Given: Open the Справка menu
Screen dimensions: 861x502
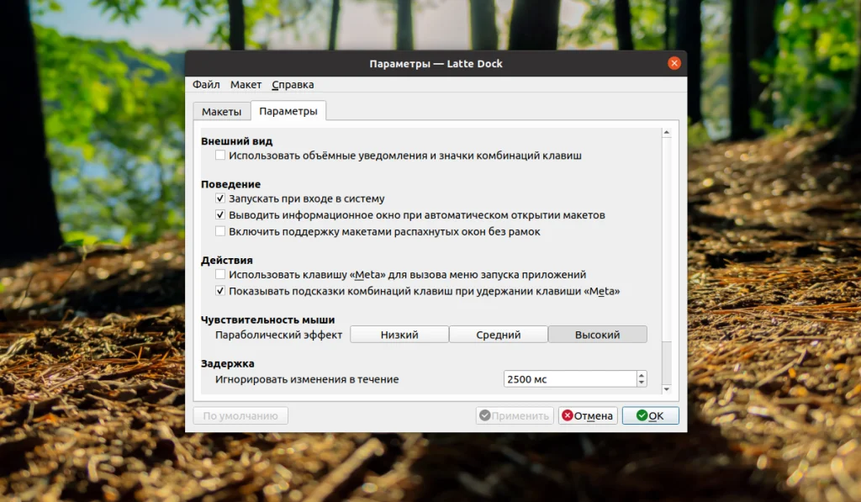Looking at the screenshot, I should (x=292, y=84).
